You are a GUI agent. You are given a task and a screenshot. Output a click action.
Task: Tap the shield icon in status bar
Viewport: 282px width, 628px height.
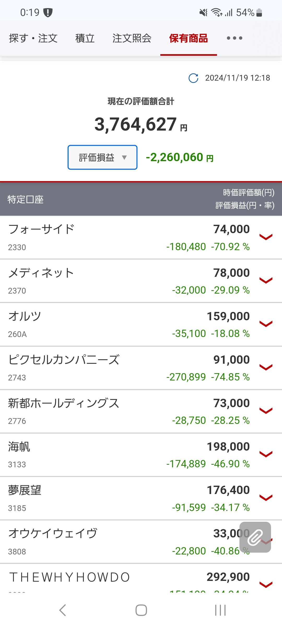[48, 13]
